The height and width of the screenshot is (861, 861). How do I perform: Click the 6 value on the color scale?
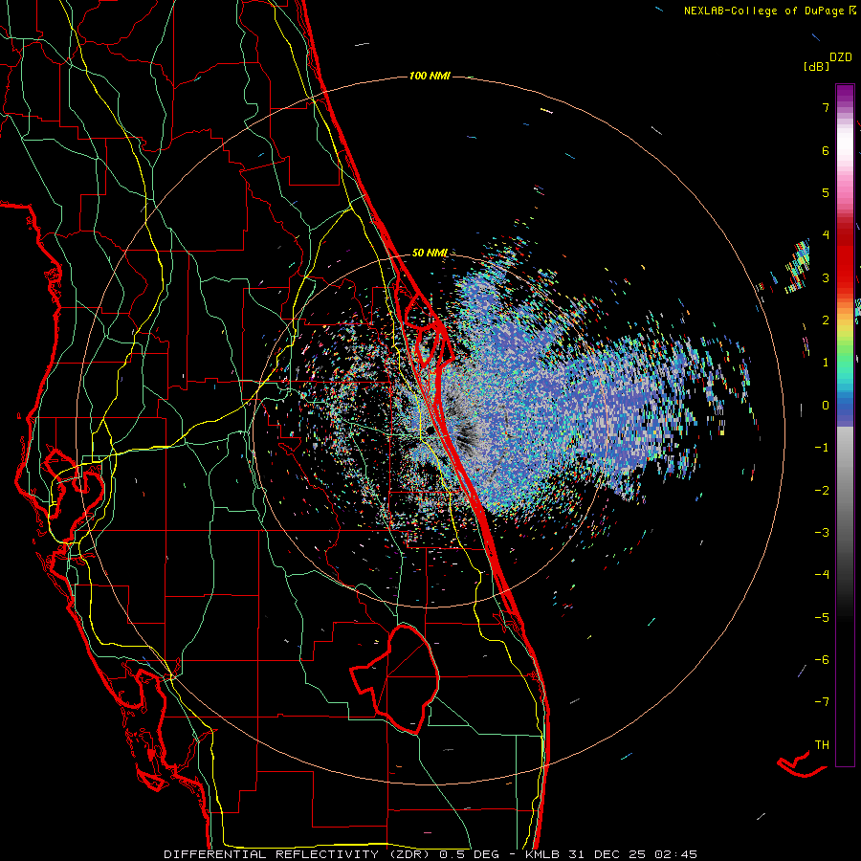coord(826,150)
